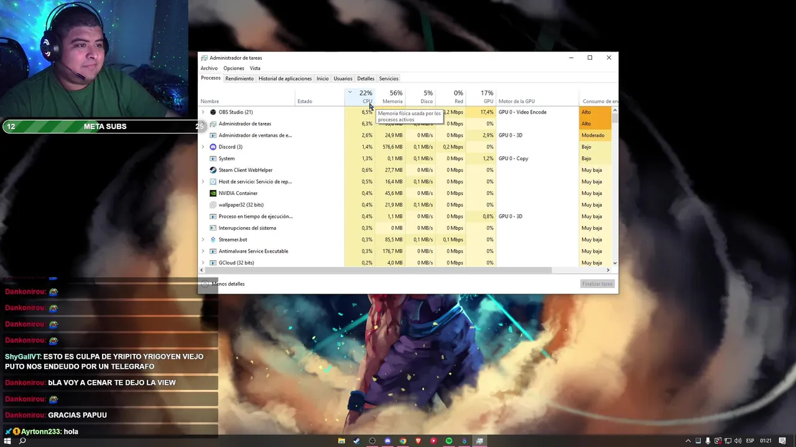Expand Antimalware Service Executable group

203,251
